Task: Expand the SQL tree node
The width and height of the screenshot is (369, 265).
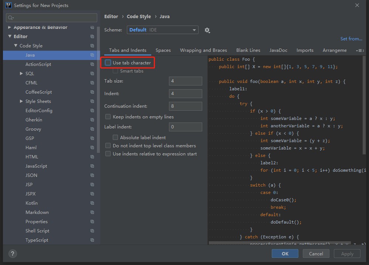Action: click(21, 74)
